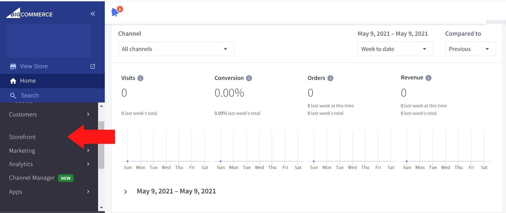506x213 pixels.
Task: Expand the May 9, 2021 date section
Action: [x=125, y=192]
